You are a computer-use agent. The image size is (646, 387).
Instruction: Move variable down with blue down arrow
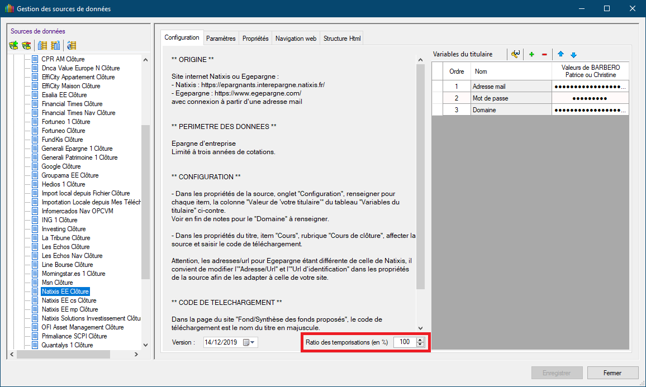(x=573, y=54)
